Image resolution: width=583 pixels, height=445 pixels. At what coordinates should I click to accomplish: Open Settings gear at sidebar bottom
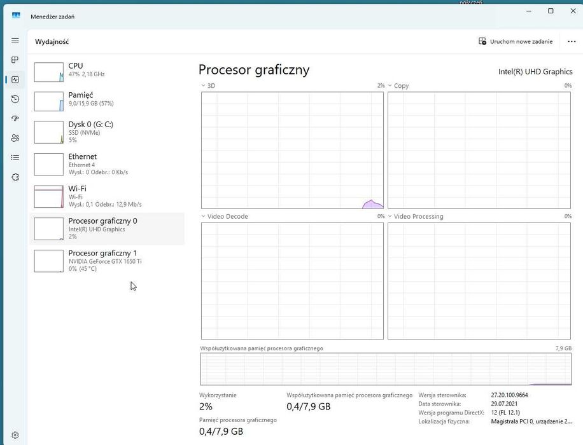[x=15, y=435]
